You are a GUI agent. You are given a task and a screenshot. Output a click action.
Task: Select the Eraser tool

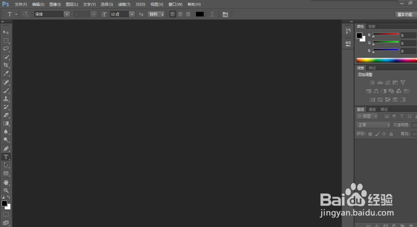pyautogui.click(x=6, y=115)
